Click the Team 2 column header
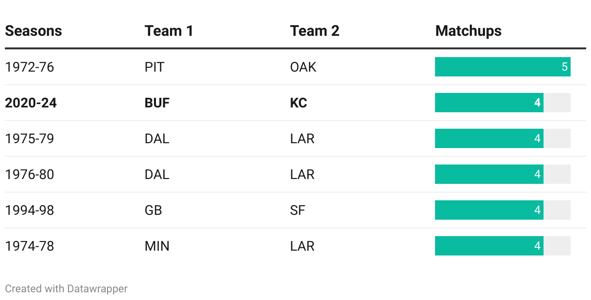This screenshot has height=300, width=591. pyautogui.click(x=314, y=31)
